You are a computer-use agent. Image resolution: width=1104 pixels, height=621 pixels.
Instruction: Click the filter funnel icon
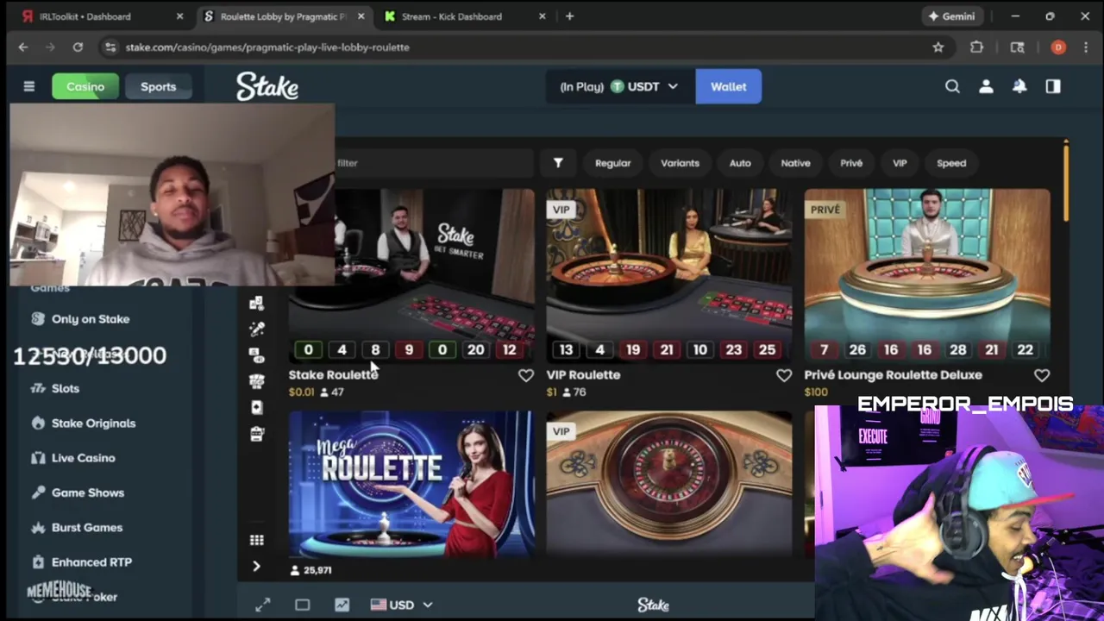click(x=558, y=162)
